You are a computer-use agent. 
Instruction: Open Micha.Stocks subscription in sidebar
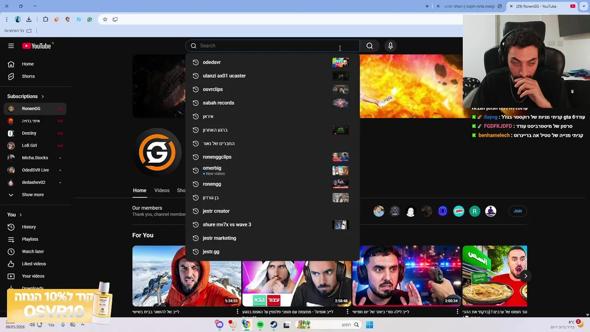35,158
